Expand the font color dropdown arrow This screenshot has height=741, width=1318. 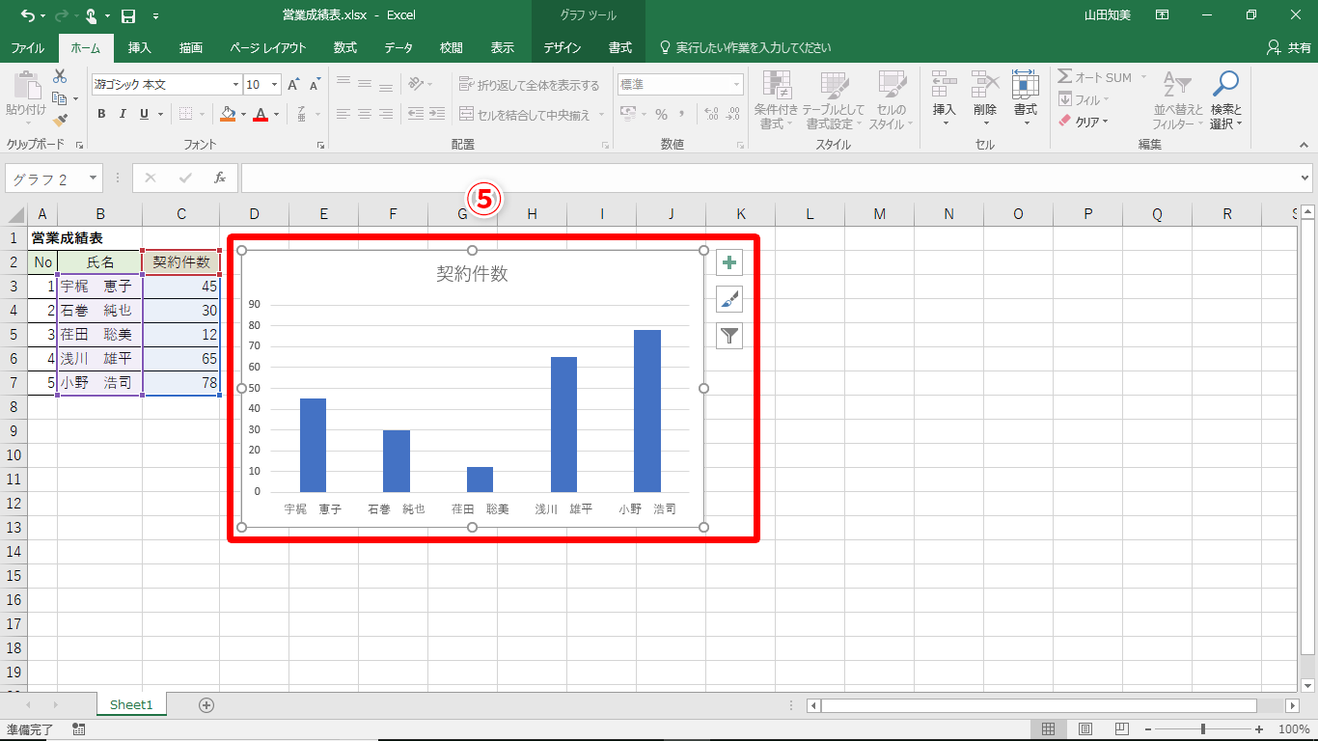click(277, 114)
